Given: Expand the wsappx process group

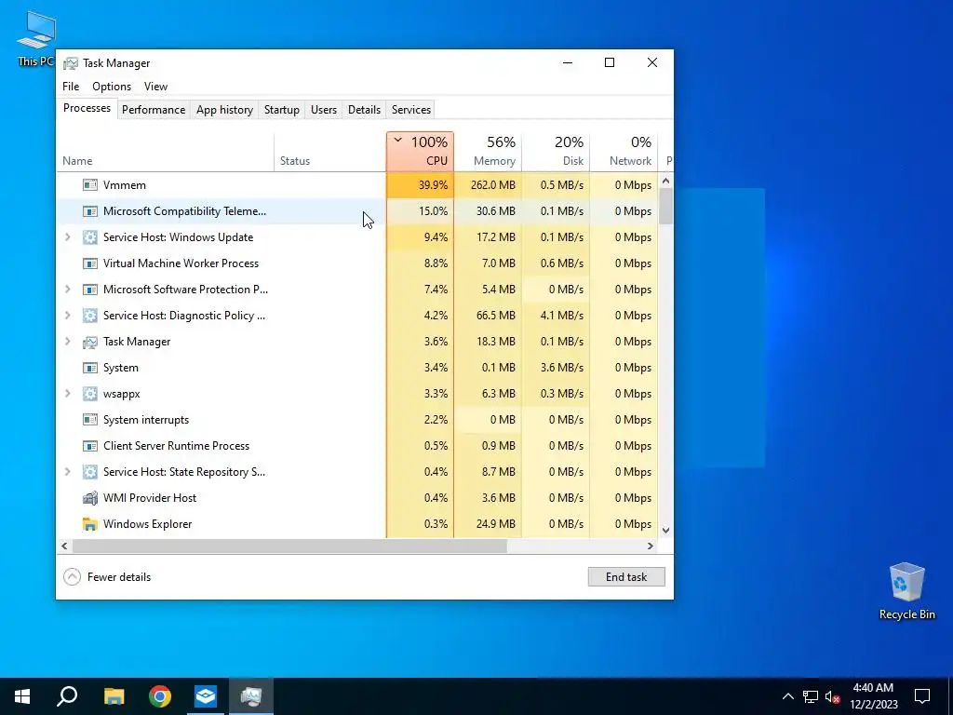Looking at the screenshot, I should click(67, 394).
